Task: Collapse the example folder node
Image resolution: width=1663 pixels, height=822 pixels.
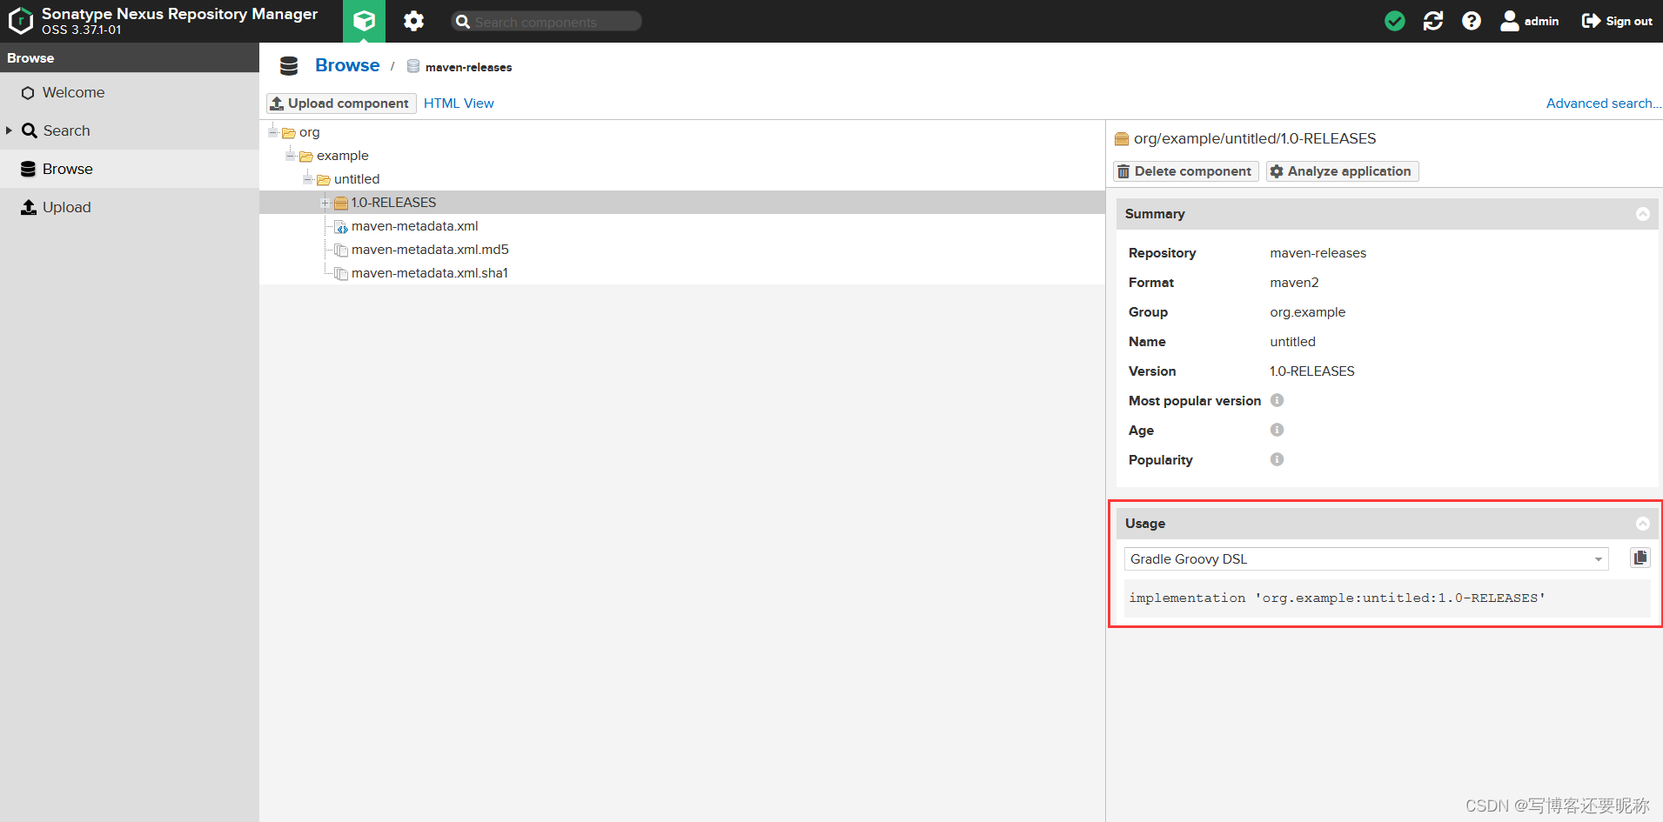Action: point(290,156)
